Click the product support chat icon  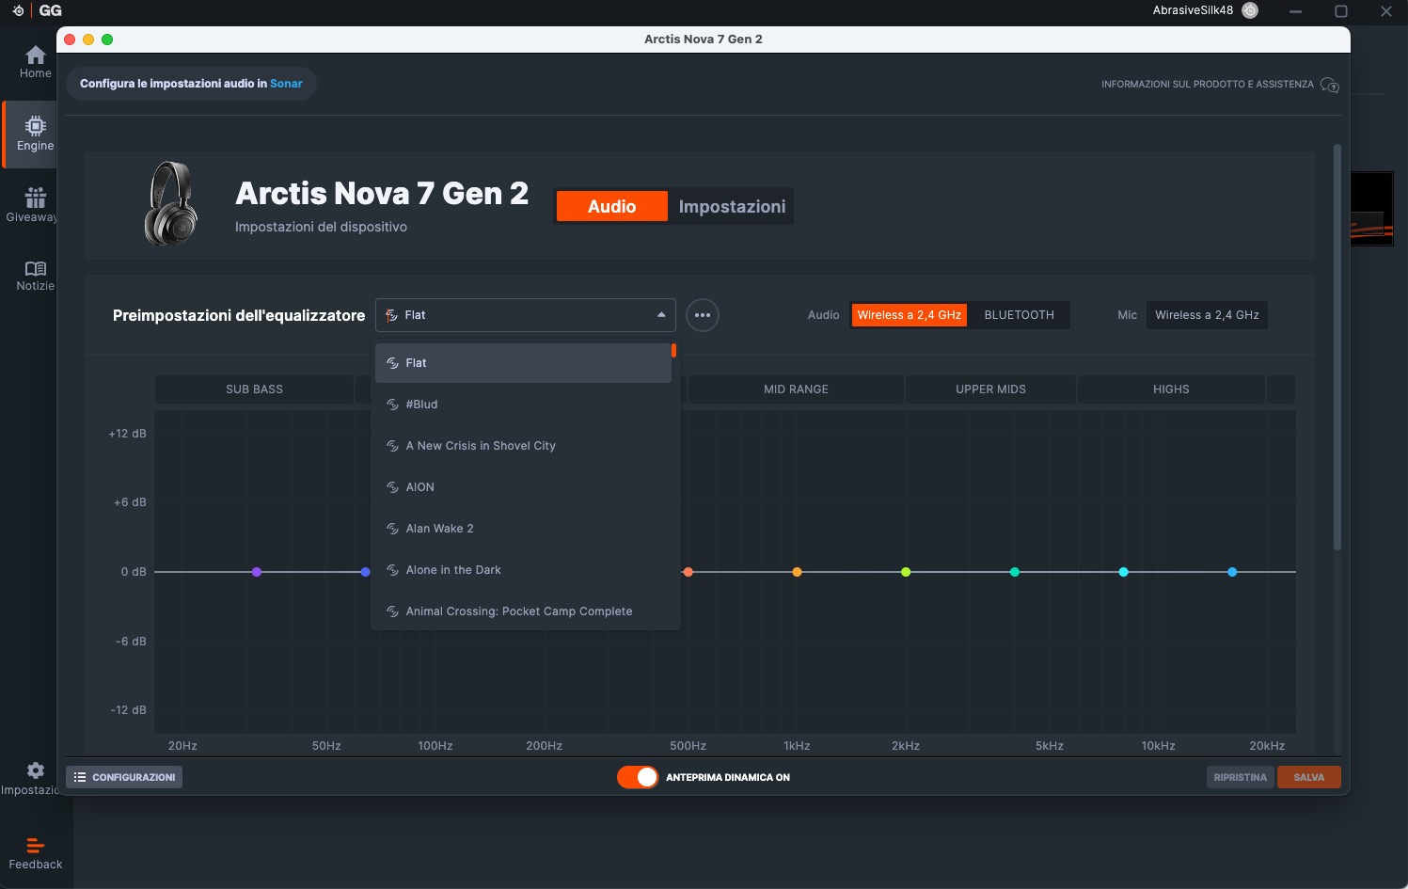pos(1329,85)
